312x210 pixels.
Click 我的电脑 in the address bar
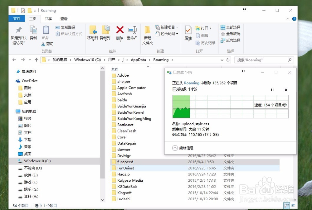(60, 60)
